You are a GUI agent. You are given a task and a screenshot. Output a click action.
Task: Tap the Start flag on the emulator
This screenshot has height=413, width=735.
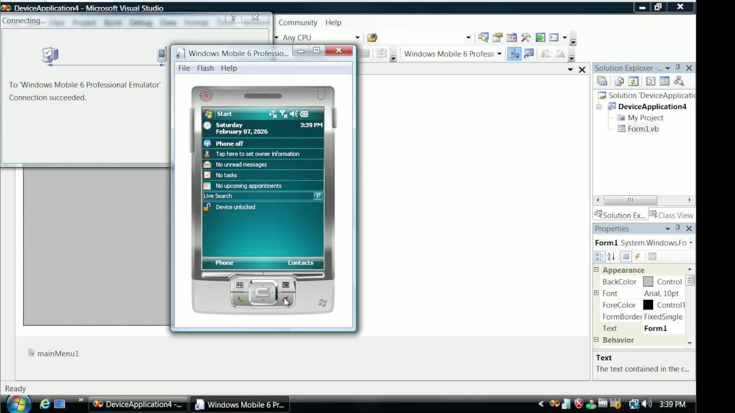coord(209,114)
